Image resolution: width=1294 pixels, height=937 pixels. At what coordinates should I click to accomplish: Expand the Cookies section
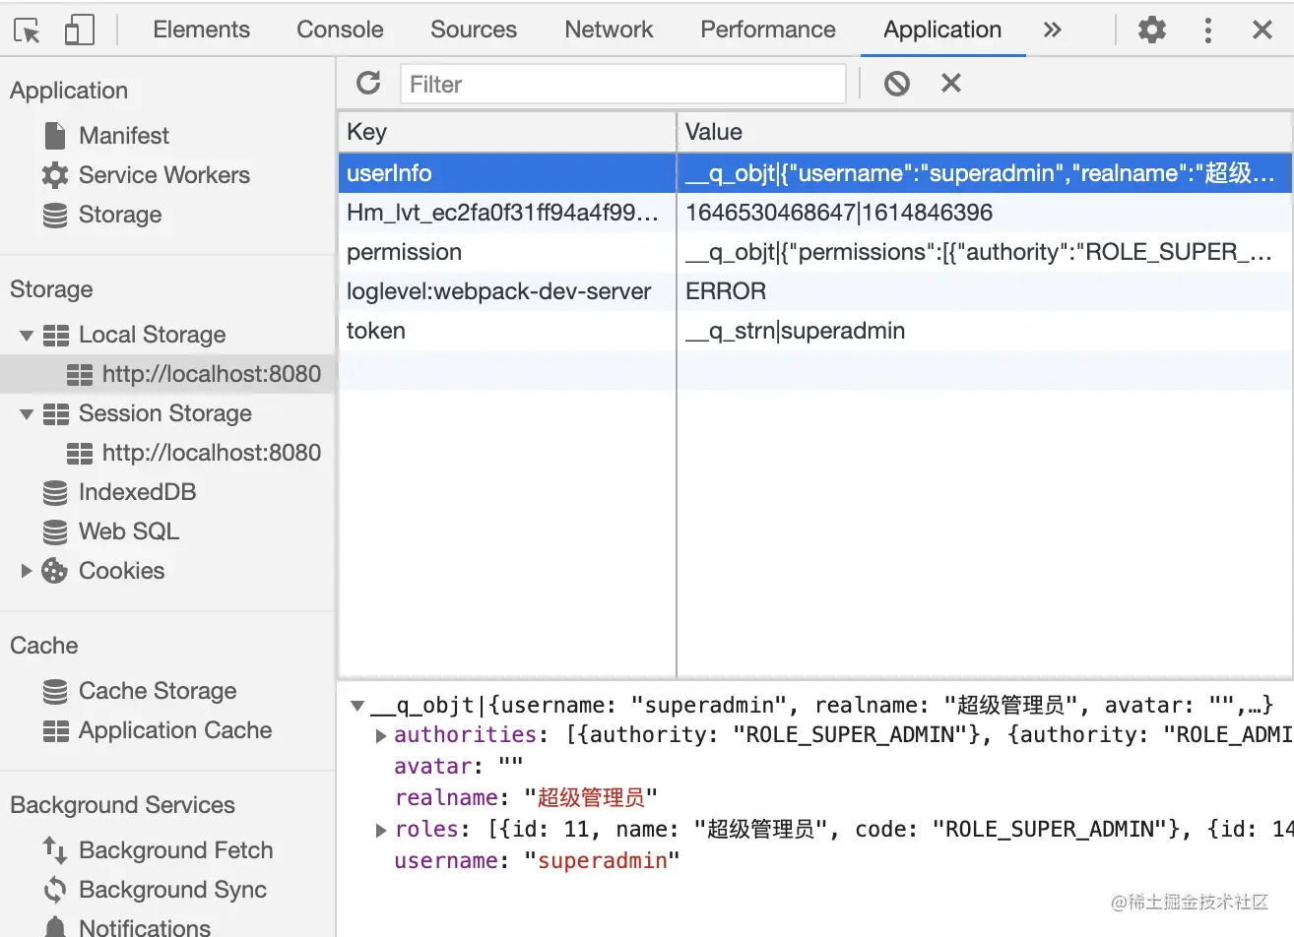coord(27,571)
